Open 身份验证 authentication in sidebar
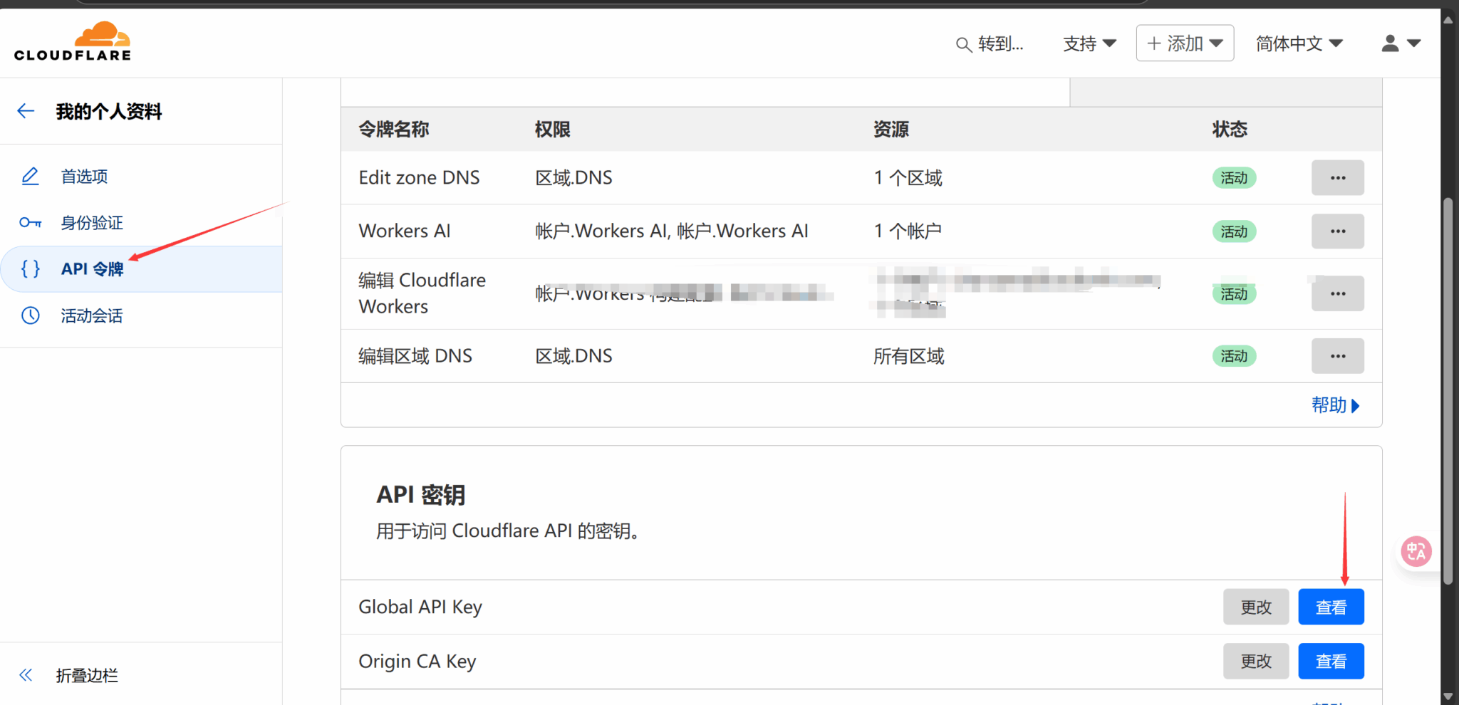 tap(92, 223)
